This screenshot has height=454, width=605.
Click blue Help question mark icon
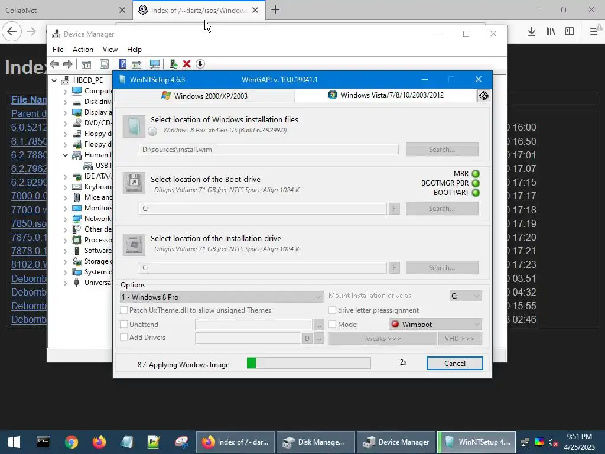[x=122, y=64]
